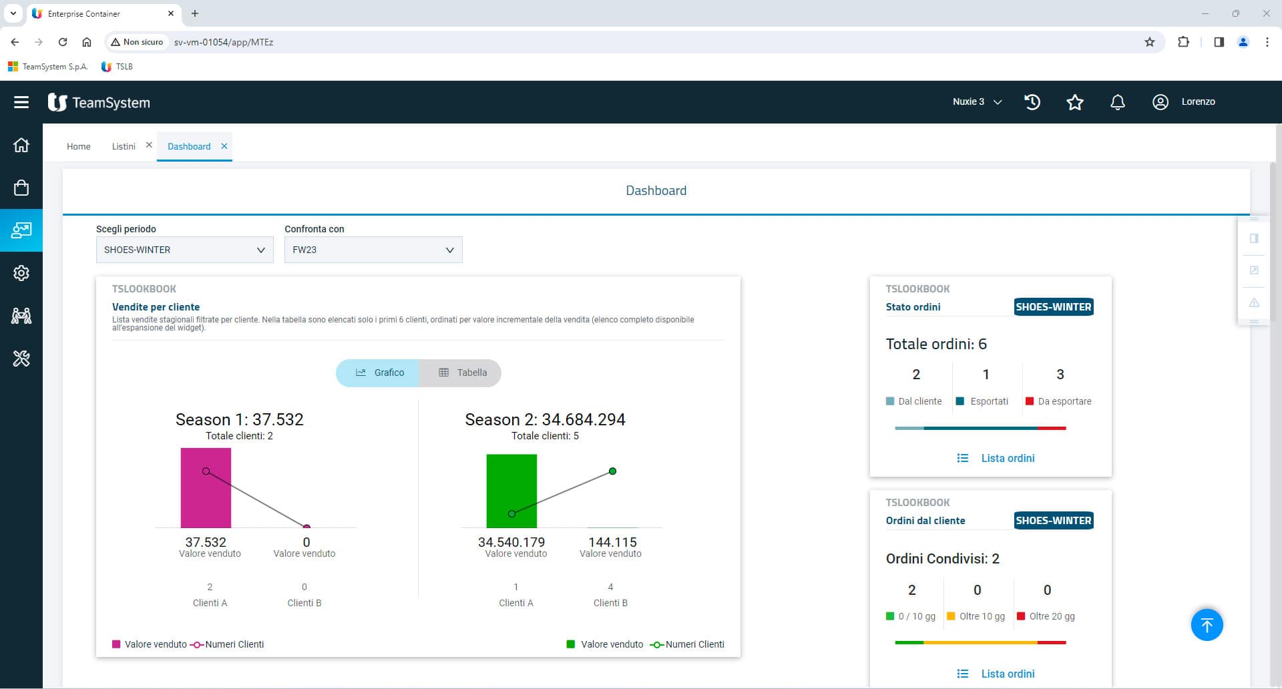The height and width of the screenshot is (689, 1282).
Task: Click the right panel export icon
Action: click(x=1254, y=270)
